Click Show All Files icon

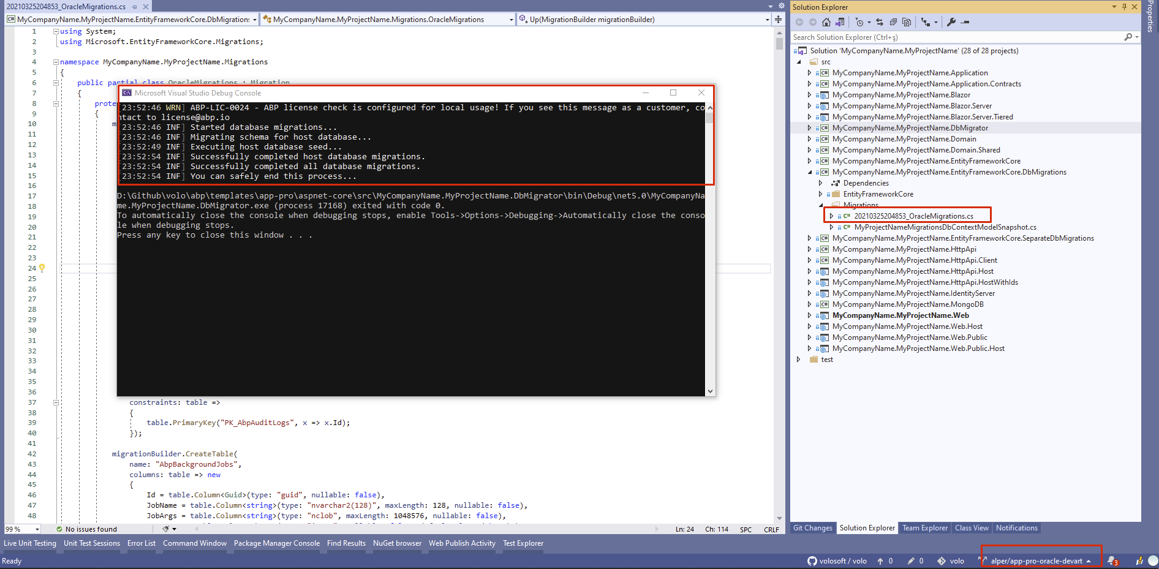(x=907, y=22)
